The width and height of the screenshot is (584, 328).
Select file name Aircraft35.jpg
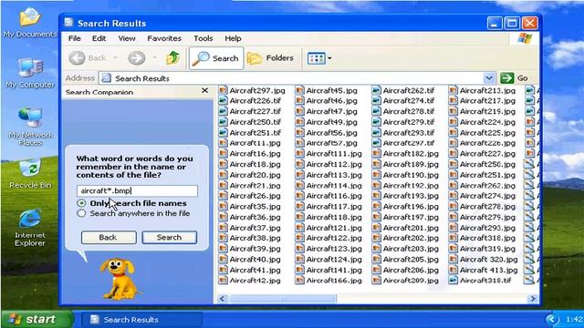click(x=255, y=207)
